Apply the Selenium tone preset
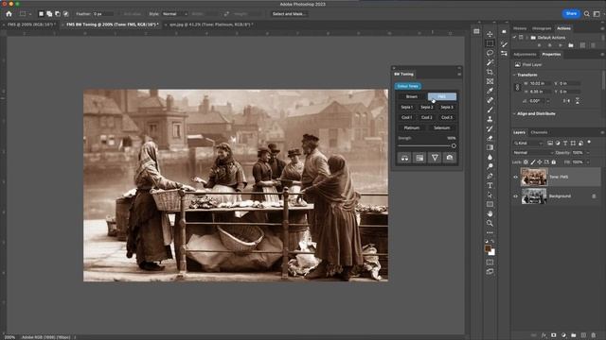The height and width of the screenshot is (340, 606). click(442, 128)
